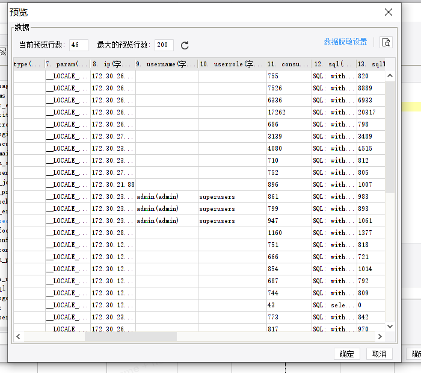Refresh the preview data

[x=185, y=45]
